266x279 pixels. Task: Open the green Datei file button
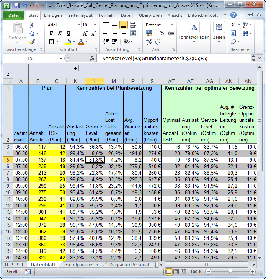click(14, 15)
